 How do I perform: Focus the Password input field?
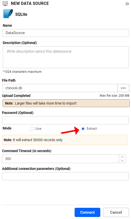[65, 120]
